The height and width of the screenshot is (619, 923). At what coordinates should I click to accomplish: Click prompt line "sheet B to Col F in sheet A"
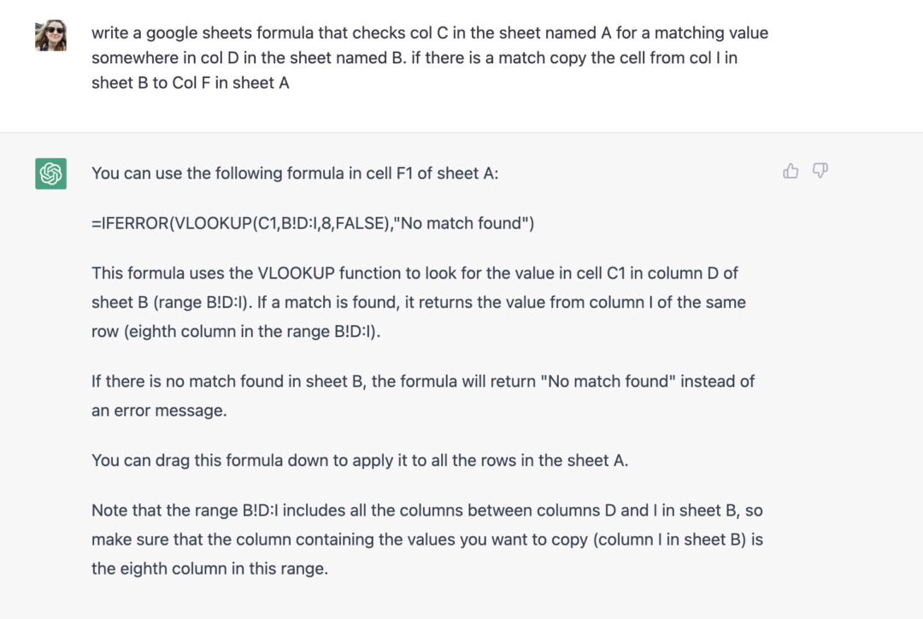190,84
